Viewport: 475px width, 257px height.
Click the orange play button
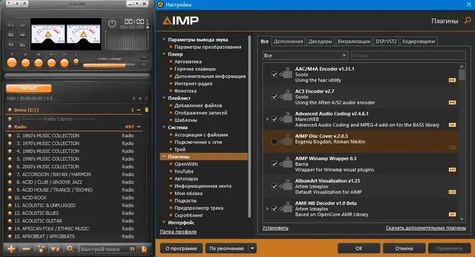click(x=12, y=63)
